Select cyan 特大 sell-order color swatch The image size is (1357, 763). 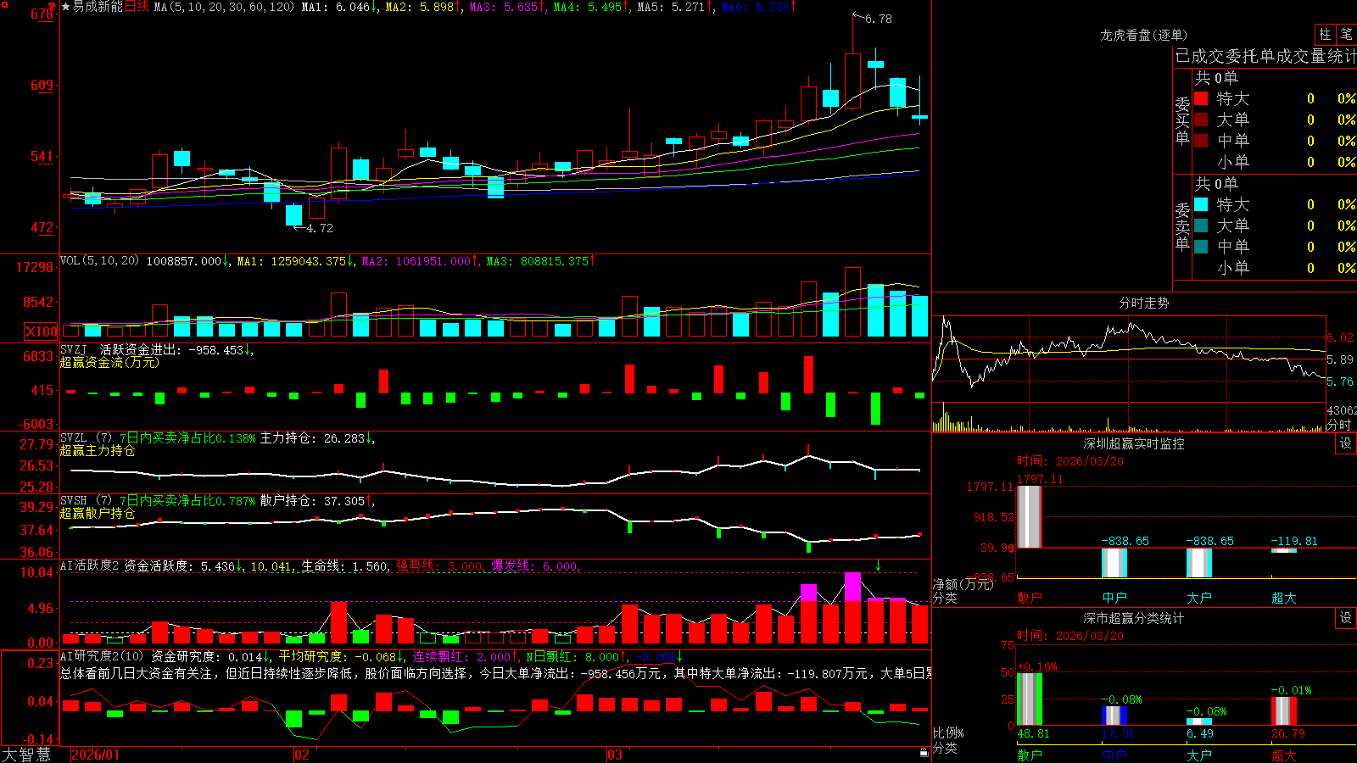[x=1201, y=204]
